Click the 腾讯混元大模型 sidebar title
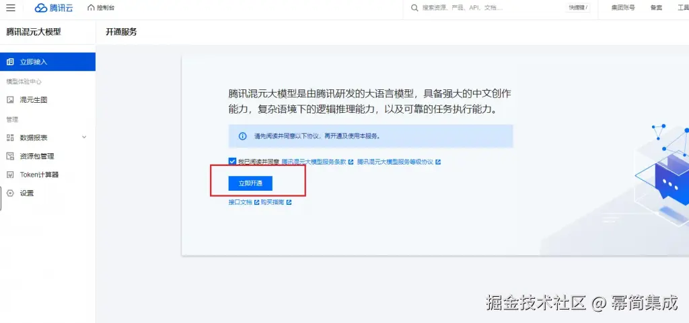This screenshot has height=323, width=689. pos(34,32)
